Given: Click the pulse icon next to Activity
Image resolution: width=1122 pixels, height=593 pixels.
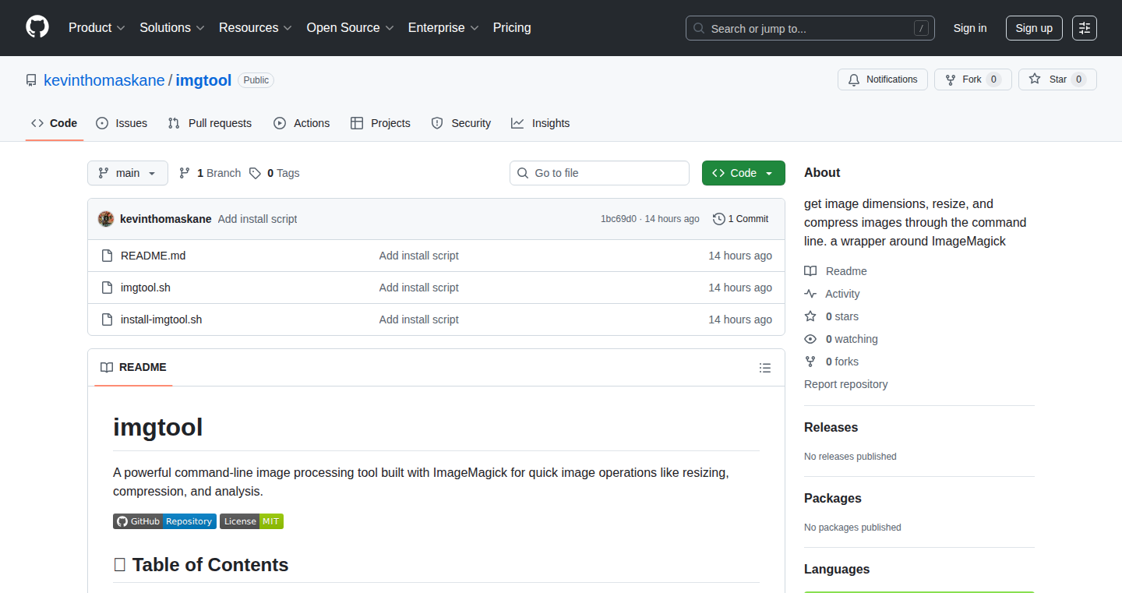Looking at the screenshot, I should [x=810, y=294].
